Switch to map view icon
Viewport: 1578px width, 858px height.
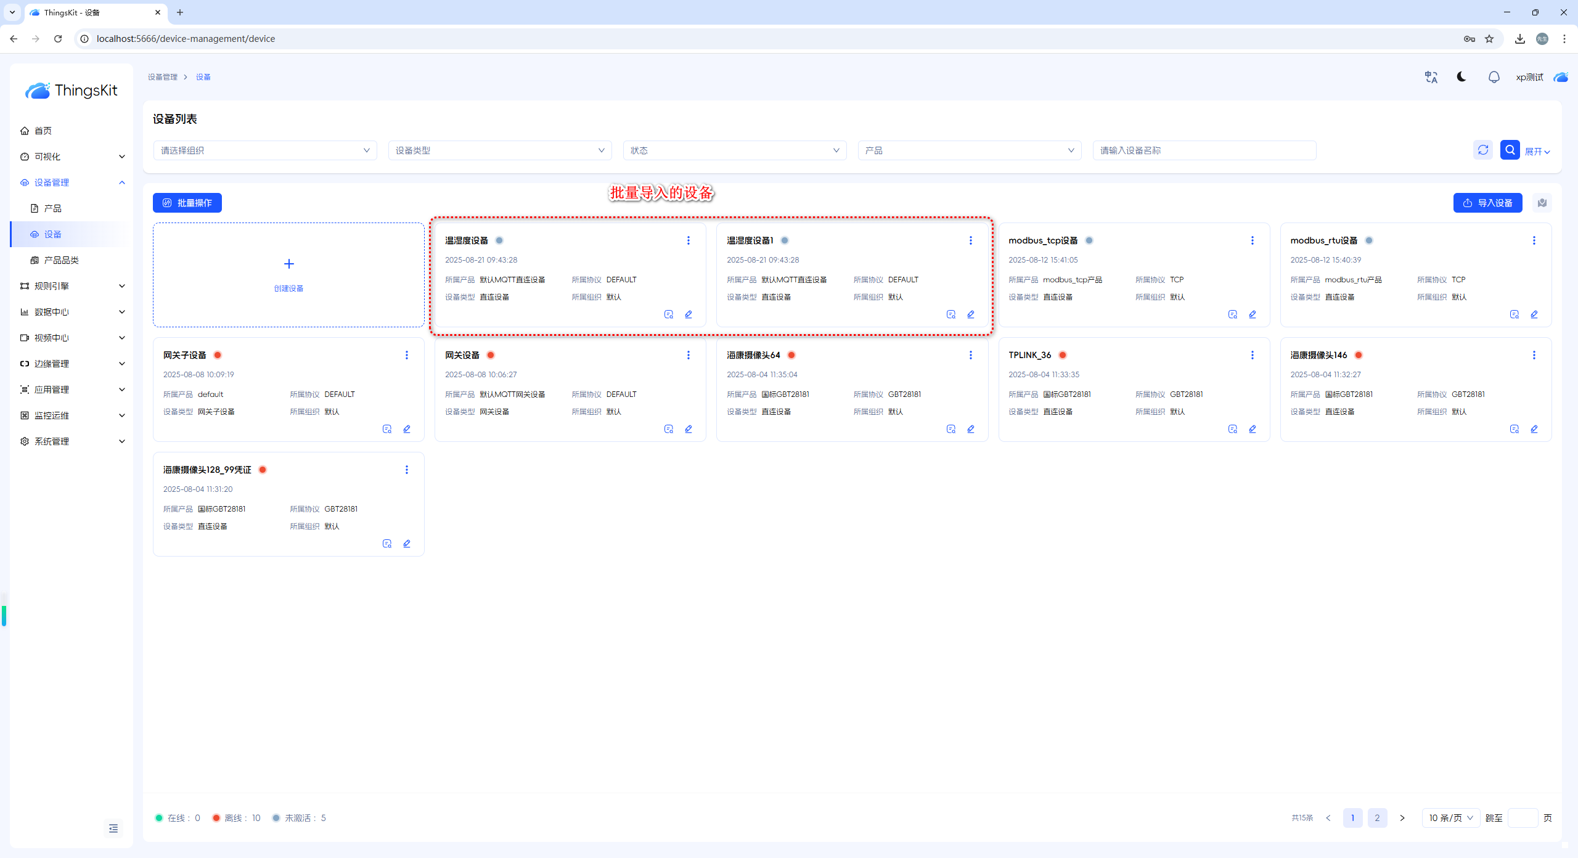pyautogui.click(x=1542, y=203)
